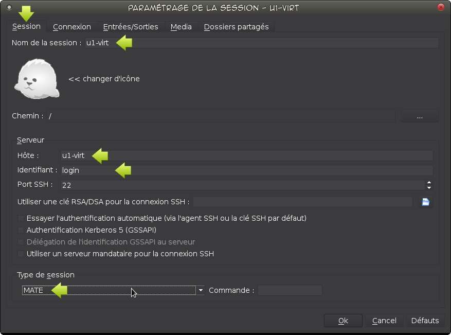This screenshot has height=335, width=451.
Task: Click the Cancel button
Action: pos(384,321)
